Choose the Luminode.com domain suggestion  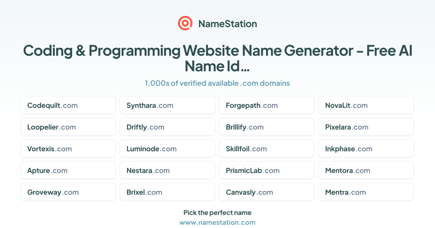point(167,149)
